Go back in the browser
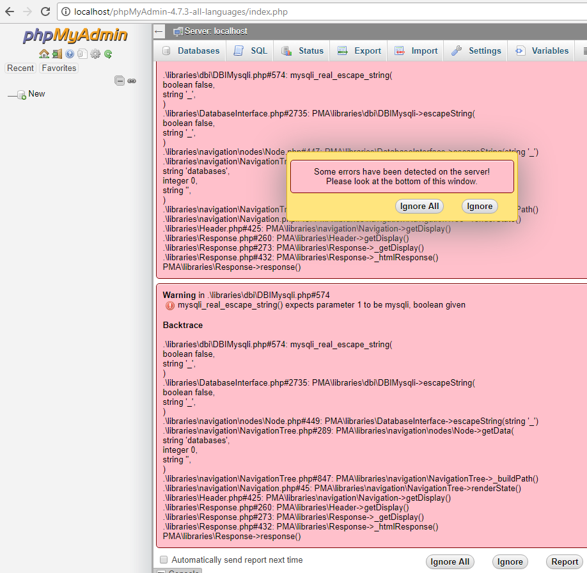The height and width of the screenshot is (573, 587). [10, 12]
